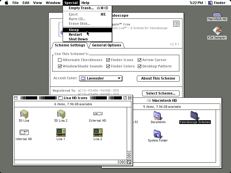231x173 pixels.
Task: Switch to Scheme Settings tab
Action: [70, 45]
